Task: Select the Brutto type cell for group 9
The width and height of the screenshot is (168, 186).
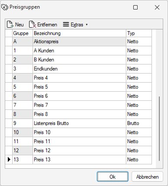Action: click(x=139, y=123)
